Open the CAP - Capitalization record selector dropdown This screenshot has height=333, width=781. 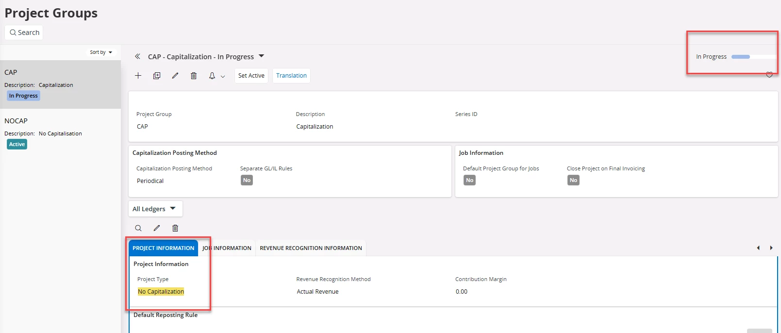(262, 56)
